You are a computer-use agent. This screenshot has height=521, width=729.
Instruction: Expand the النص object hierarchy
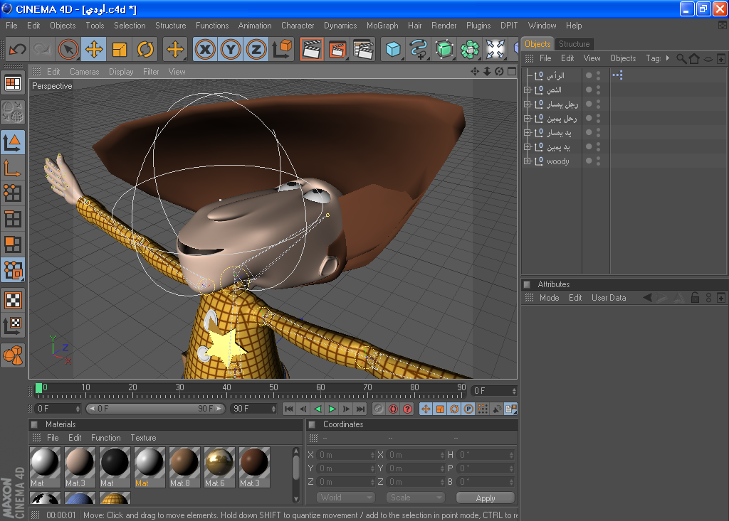[x=528, y=90]
